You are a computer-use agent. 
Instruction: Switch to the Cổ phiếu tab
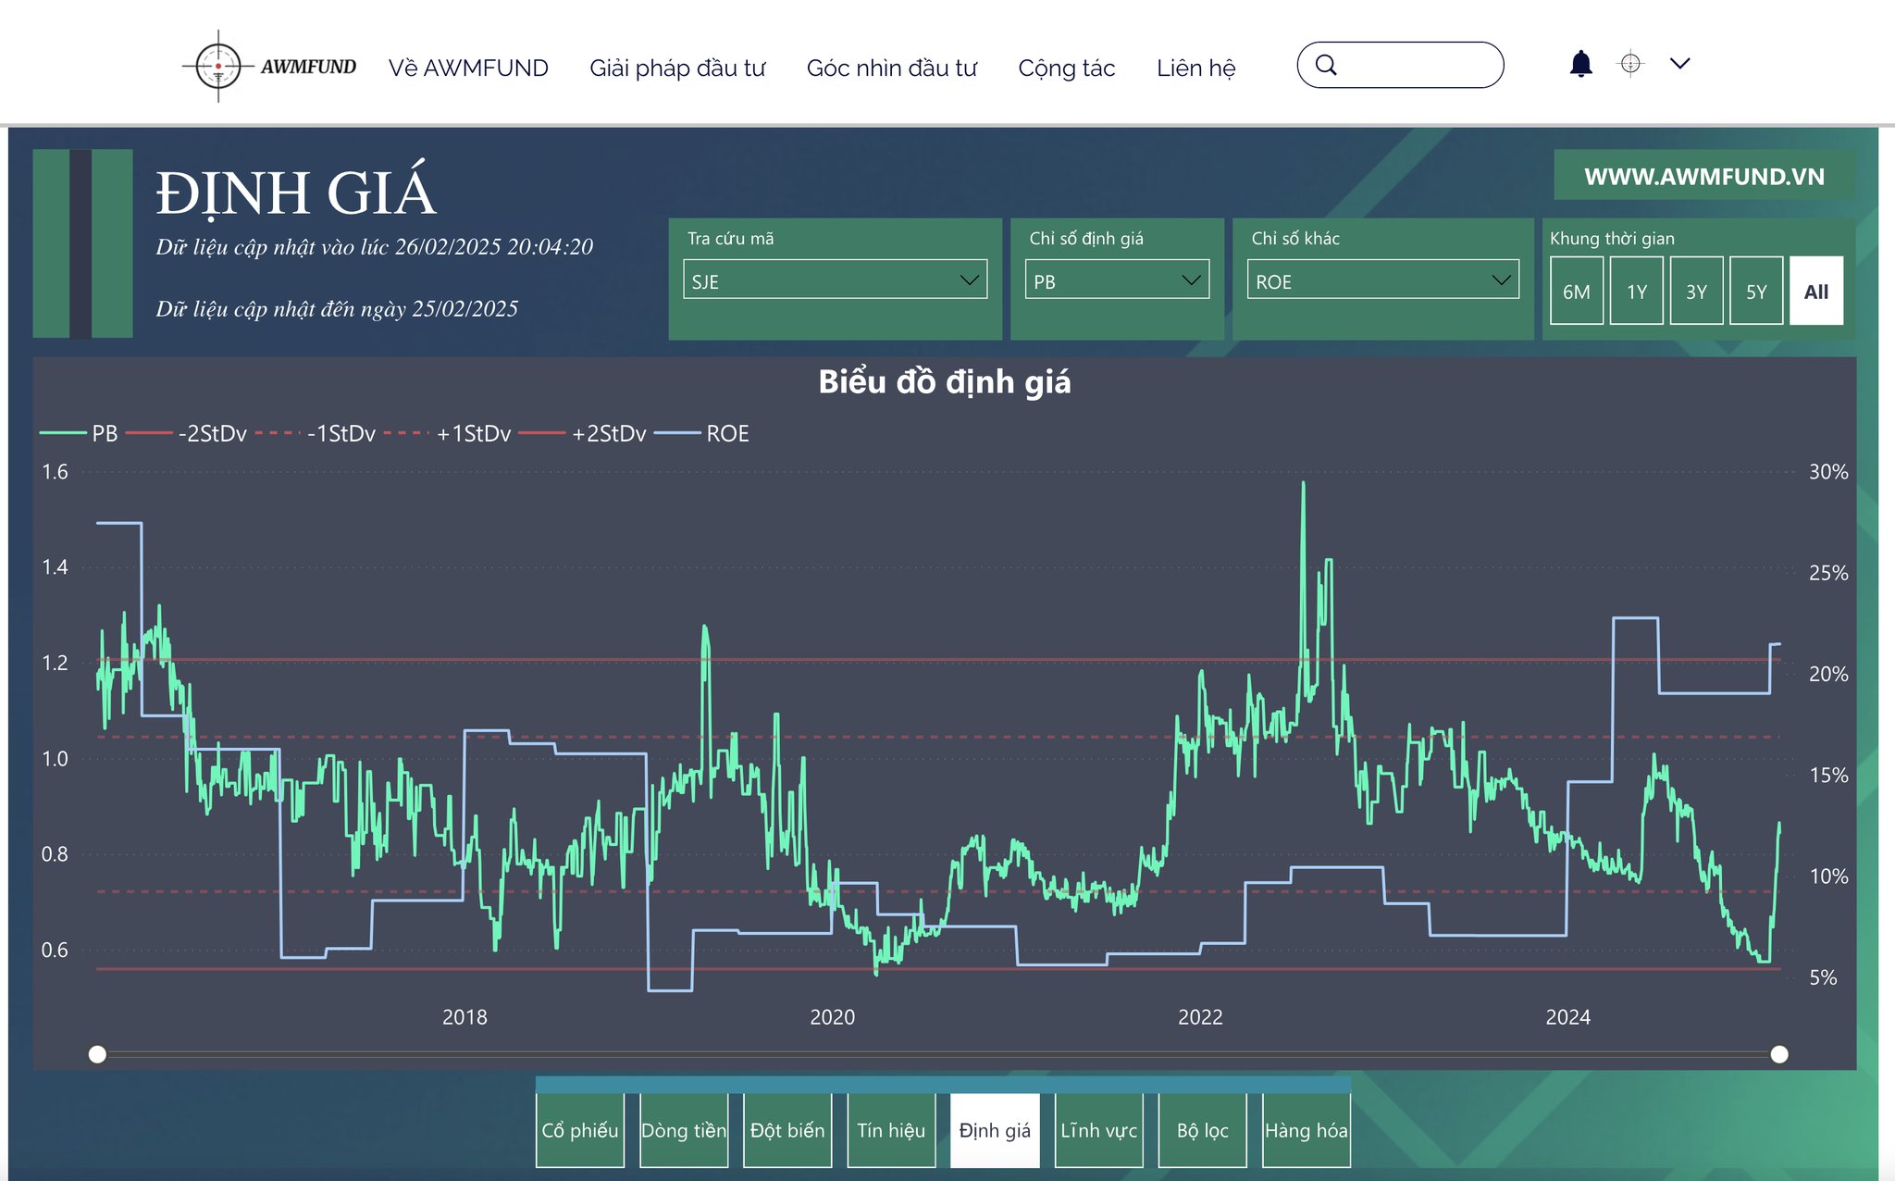(x=580, y=1130)
